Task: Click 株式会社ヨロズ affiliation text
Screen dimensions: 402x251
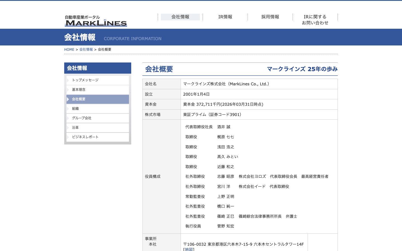Action: (252, 177)
